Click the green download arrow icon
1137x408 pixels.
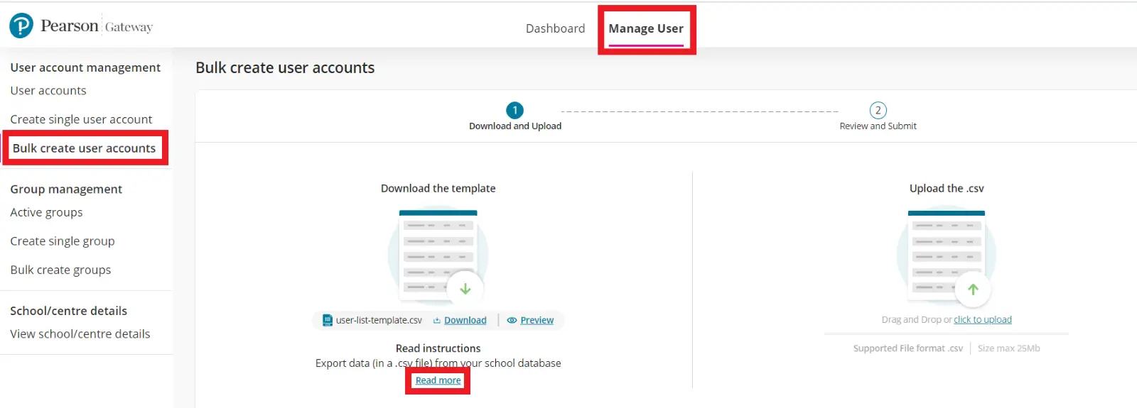pyautogui.click(x=465, y=289)
